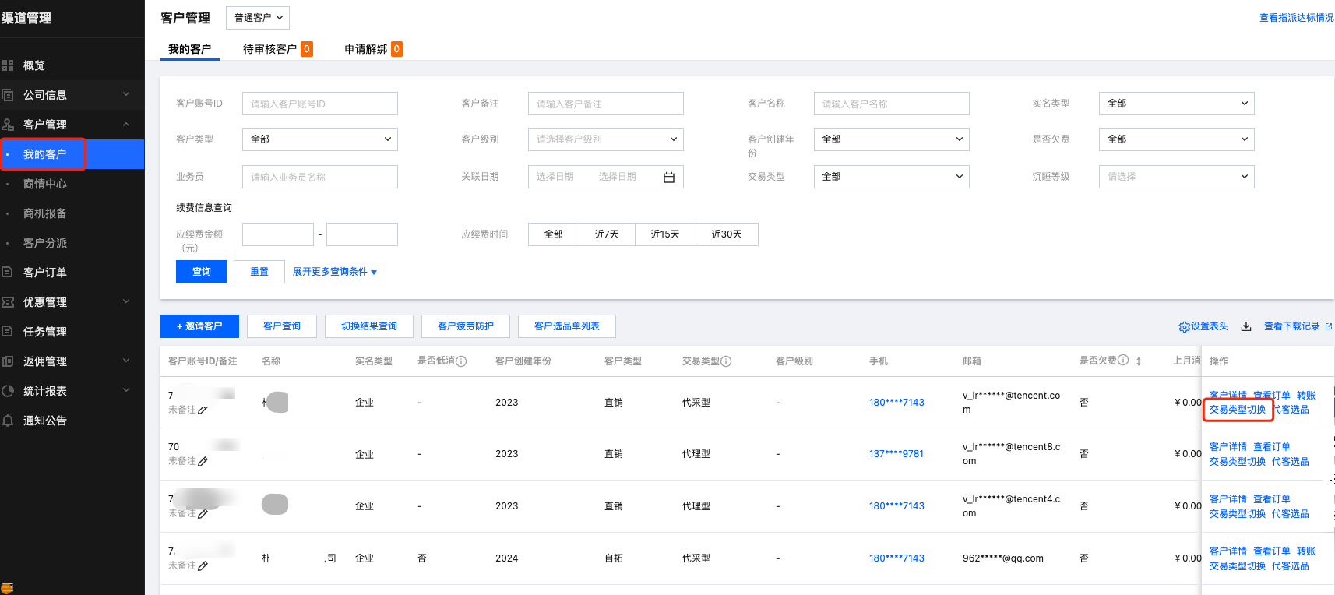
Task: Open the 是否欠费 filter dropdown
Action: (1177, 139)
